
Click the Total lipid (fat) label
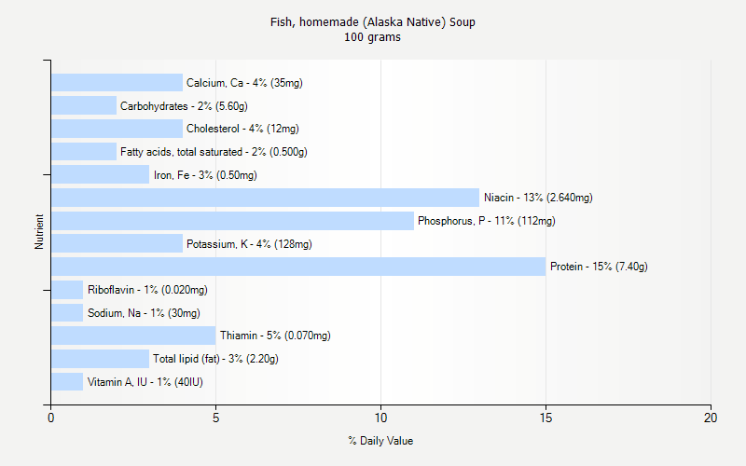tap(215, 359)
